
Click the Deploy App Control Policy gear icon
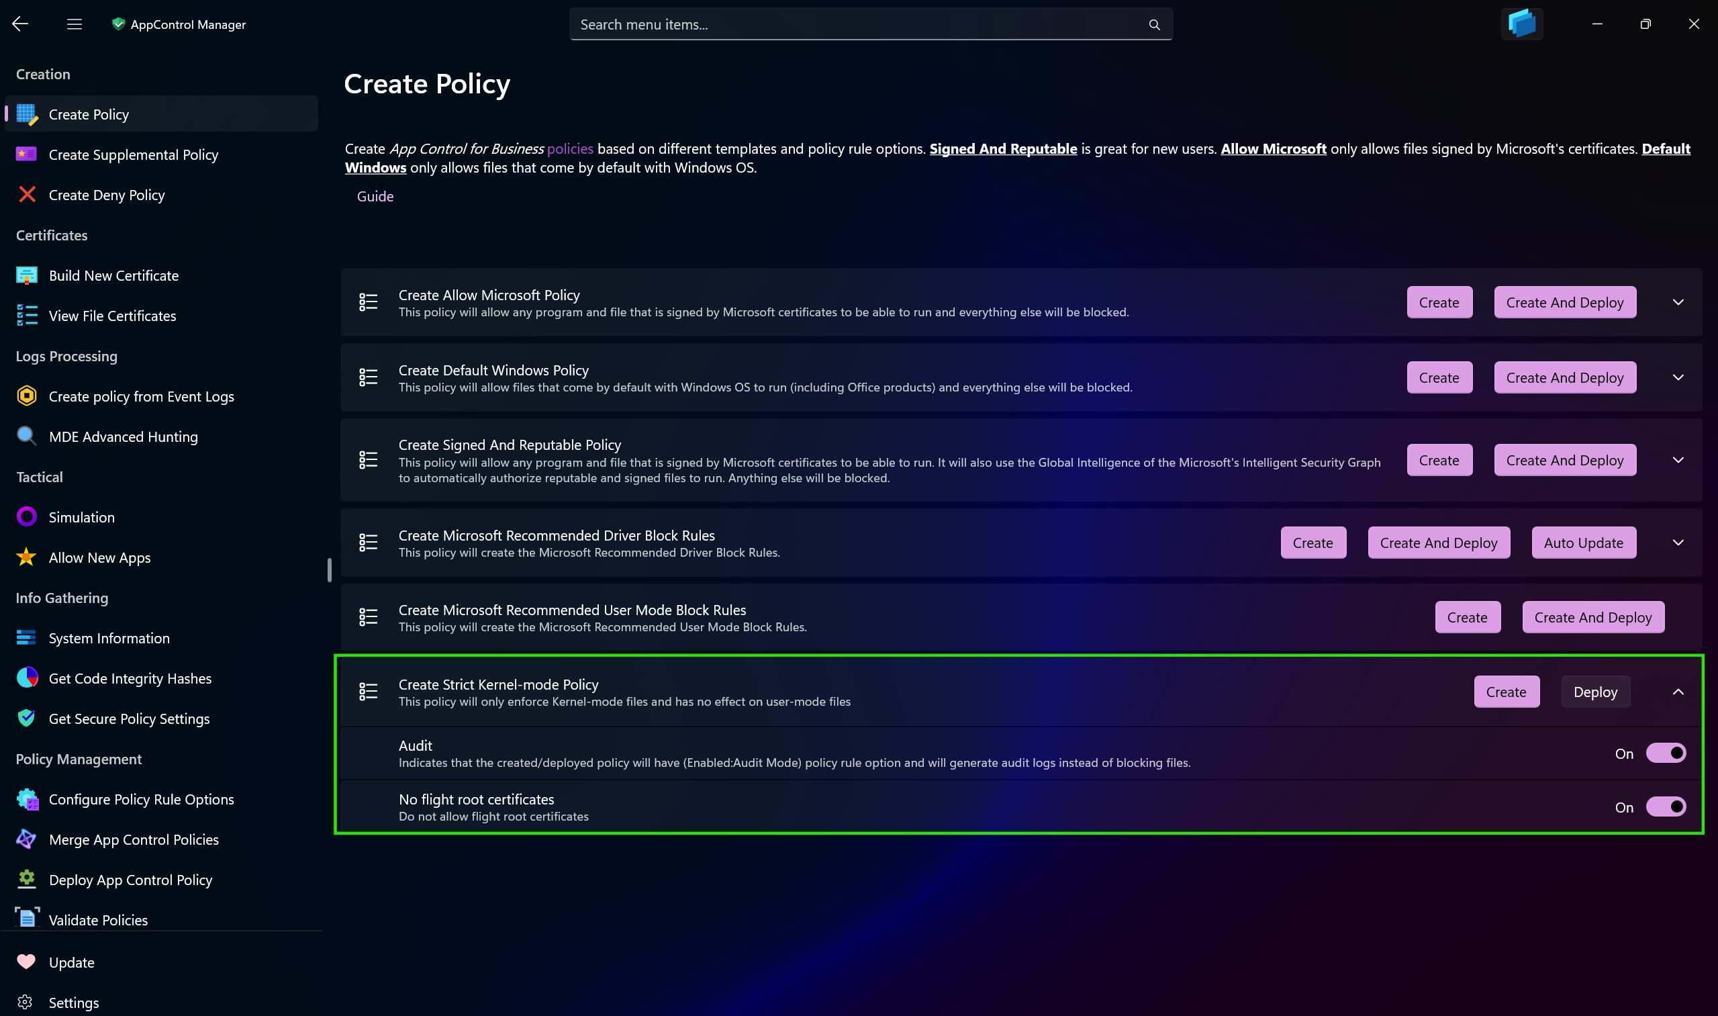click(x=27, y=880)
